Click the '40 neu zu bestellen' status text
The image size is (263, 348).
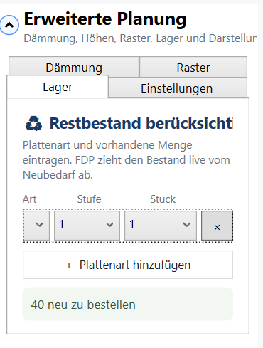(x=83, y=305)
